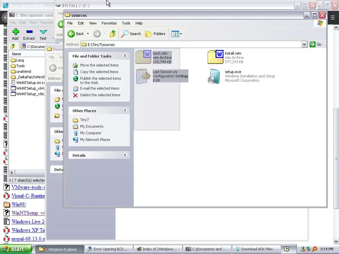Open My Network Places link
This screenshot has width=339, height=254.
[x=95, y=140]
